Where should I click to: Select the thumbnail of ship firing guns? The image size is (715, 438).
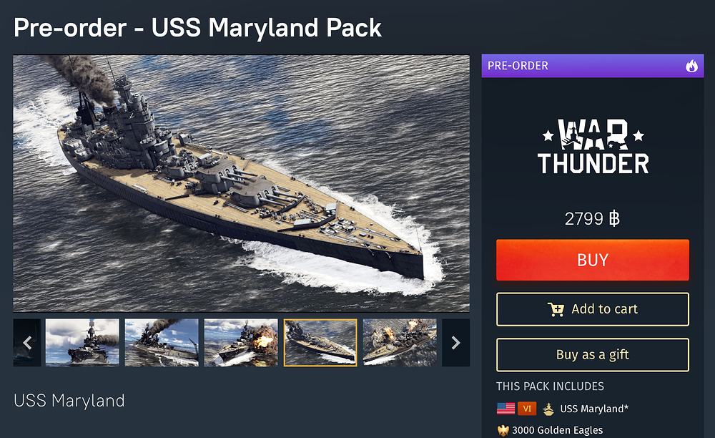(x=241, y=343)
